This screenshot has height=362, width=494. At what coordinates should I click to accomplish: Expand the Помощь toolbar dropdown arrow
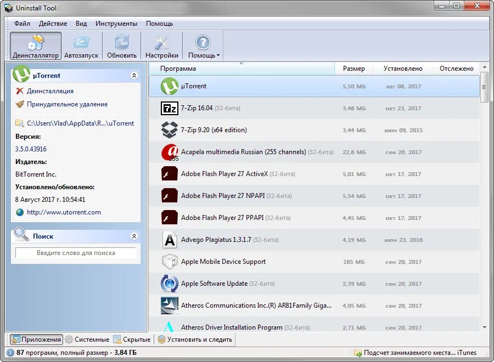coord(218,55)
